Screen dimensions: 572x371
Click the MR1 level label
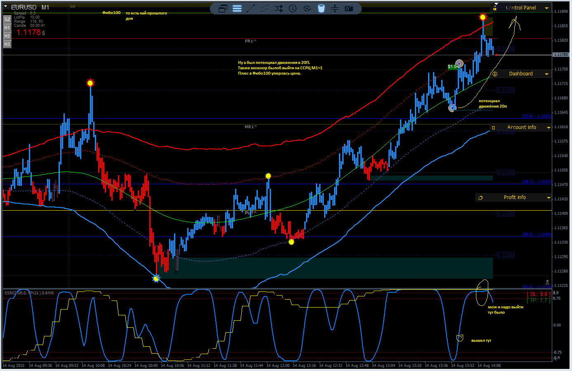pos(250,127)
